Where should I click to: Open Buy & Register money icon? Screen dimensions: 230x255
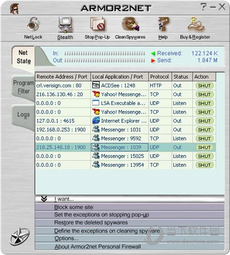tap(195, 24)
